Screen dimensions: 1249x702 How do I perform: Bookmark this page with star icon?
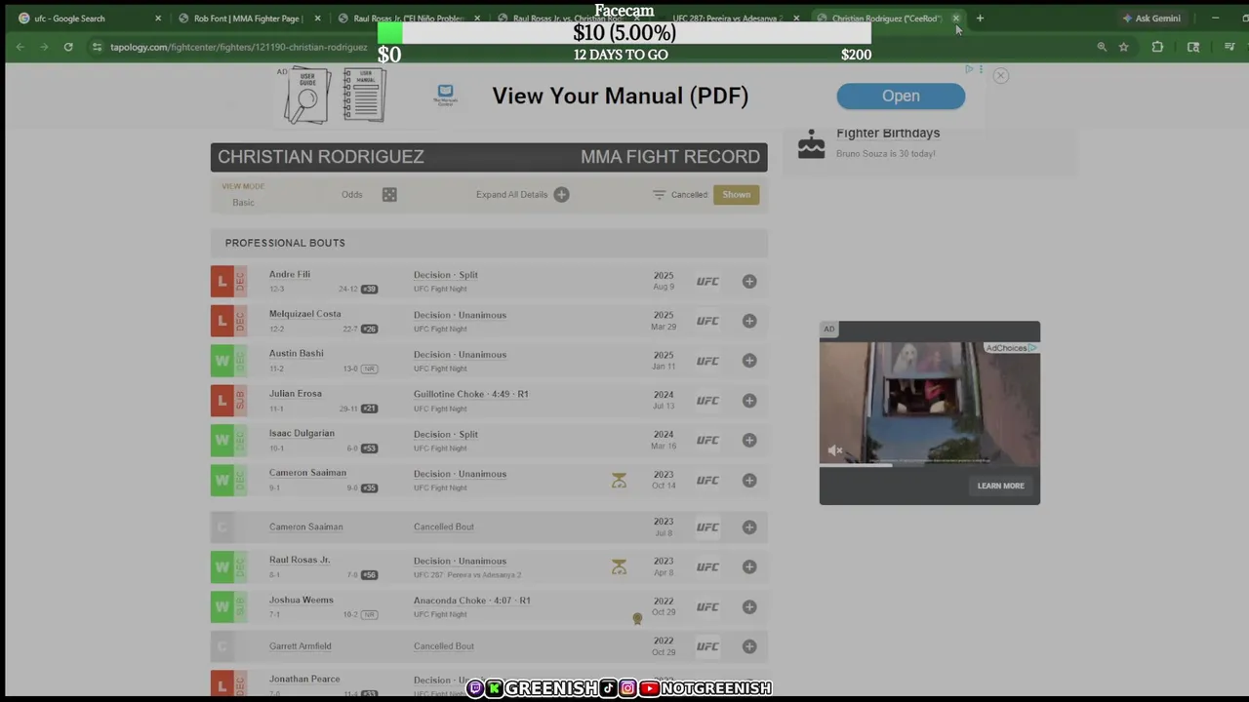click(x=1124, y=47)
